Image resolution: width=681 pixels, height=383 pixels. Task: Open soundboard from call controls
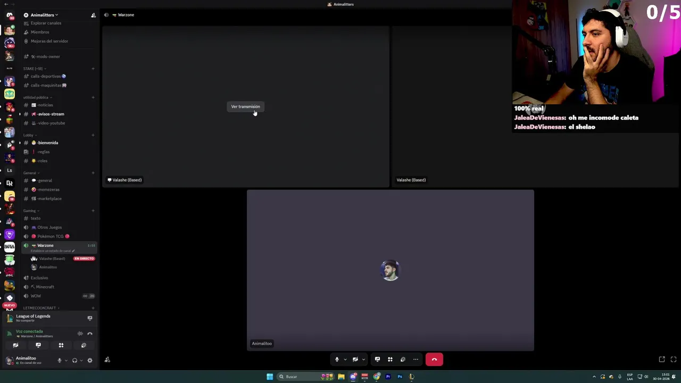coord(403,360)
